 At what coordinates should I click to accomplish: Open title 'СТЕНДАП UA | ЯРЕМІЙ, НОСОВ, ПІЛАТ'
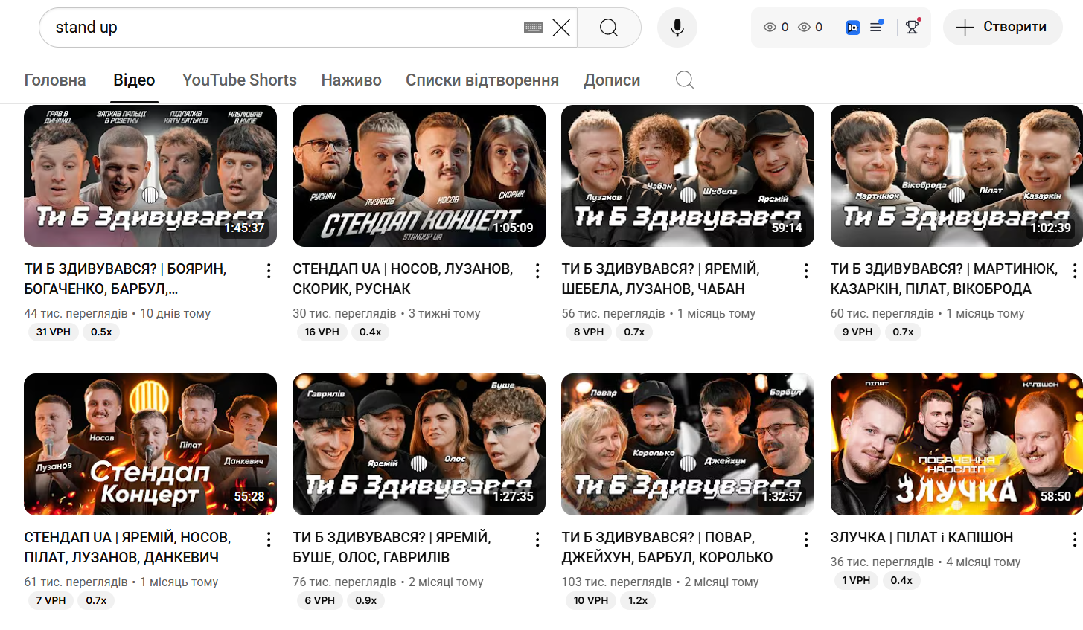click(127, 547)
